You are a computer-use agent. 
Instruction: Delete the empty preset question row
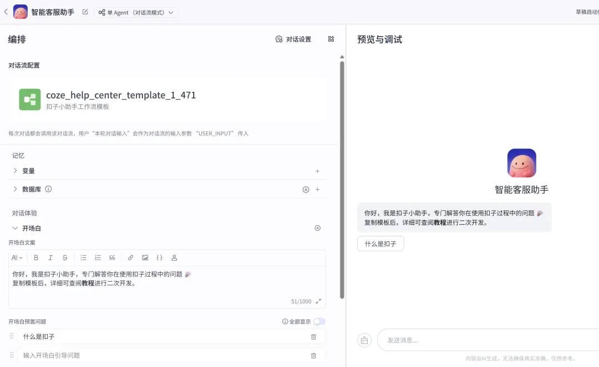click(x=313, y=355)
